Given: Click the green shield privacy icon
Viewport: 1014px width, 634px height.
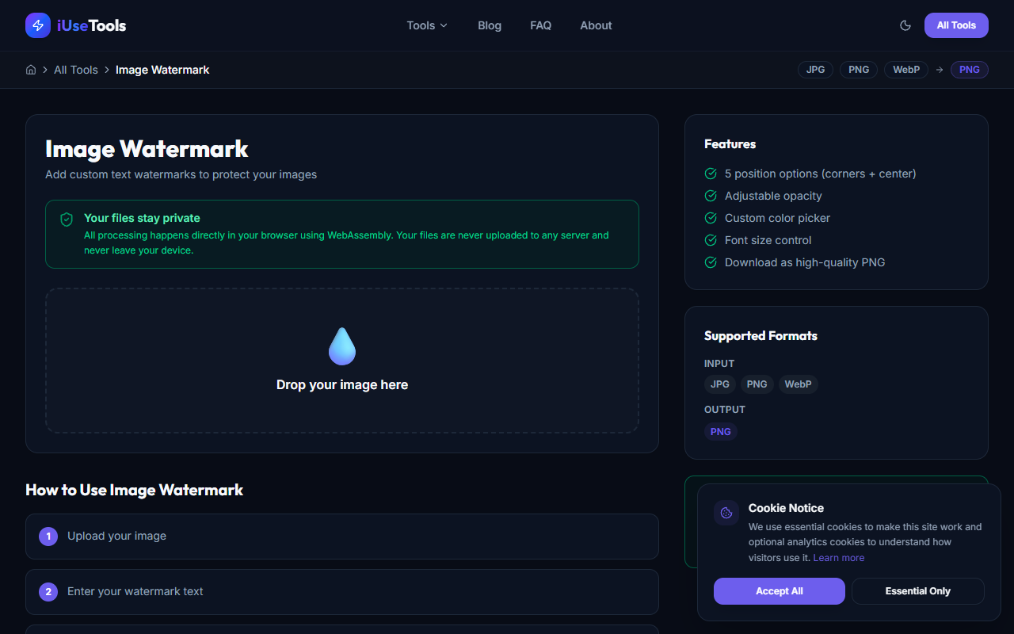Looking at the screenshot, I should coord(67,219).
